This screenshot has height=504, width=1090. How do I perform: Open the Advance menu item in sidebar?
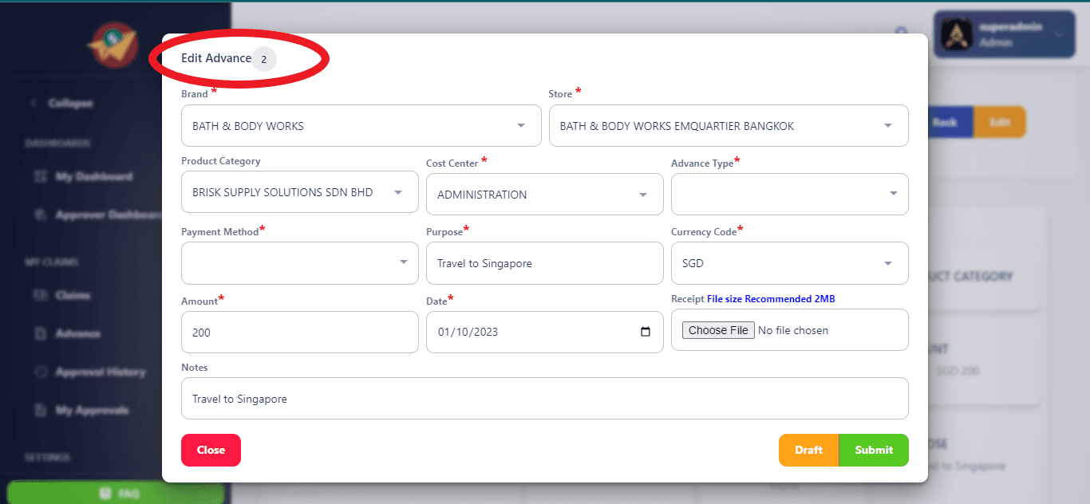pyautogui.click(x=77, y=333)
